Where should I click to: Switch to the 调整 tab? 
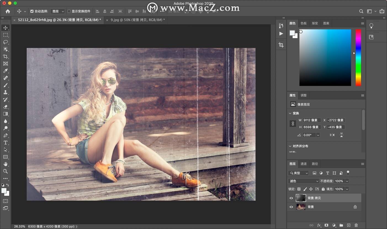tap(304, 95)
